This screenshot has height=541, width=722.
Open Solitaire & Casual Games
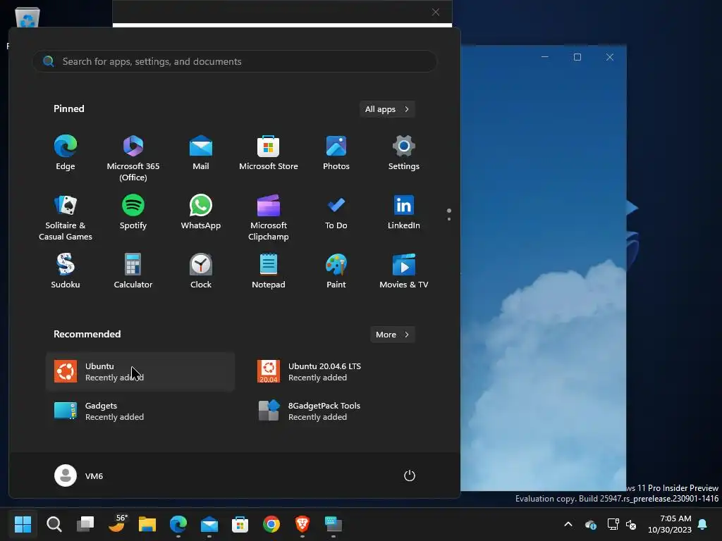coord(66,218)
